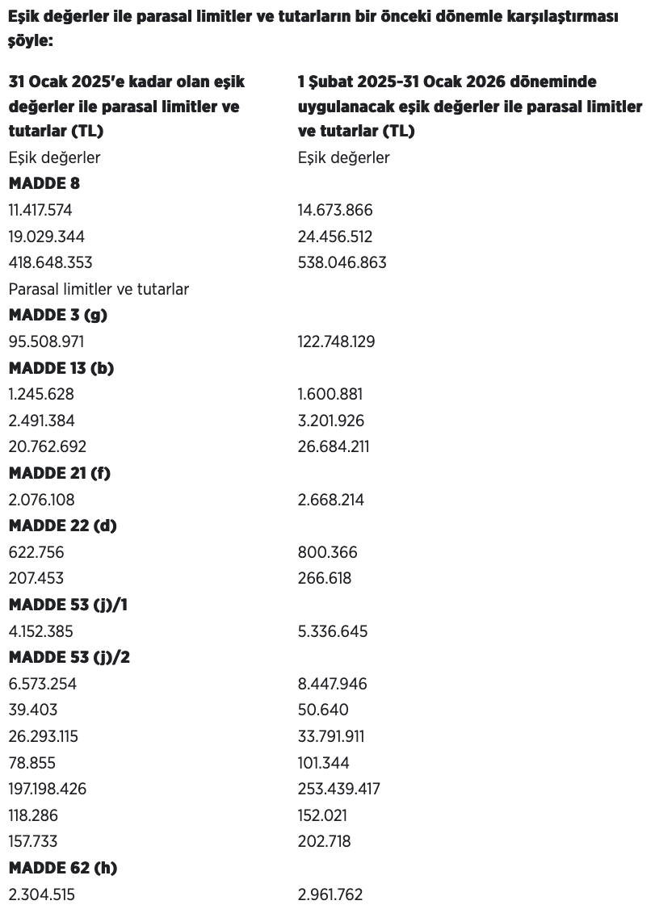The width and height of the screenshot is (655, 909).
Task: Click the amount 2.961.762
Action: click(x=331, y=894)
